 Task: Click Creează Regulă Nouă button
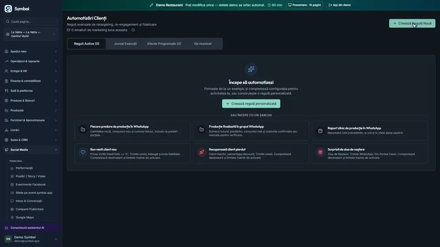[412, 23]
